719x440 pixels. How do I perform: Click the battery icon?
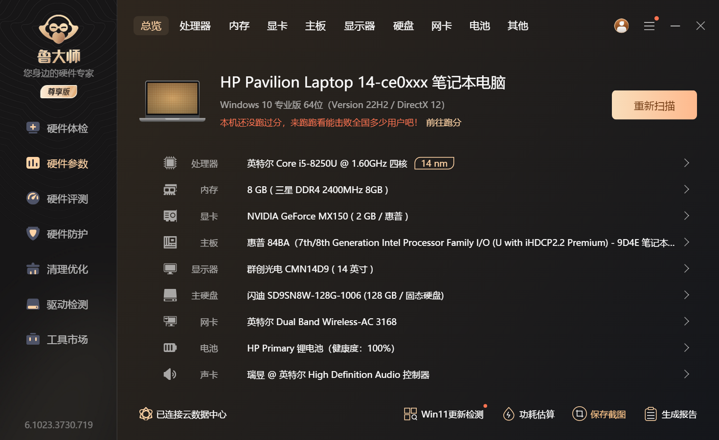tap(170, 348)
